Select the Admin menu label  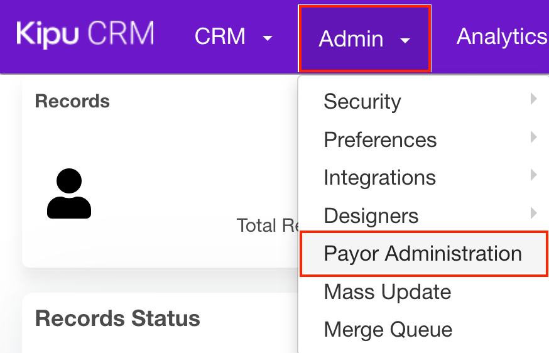click(351, 39)
